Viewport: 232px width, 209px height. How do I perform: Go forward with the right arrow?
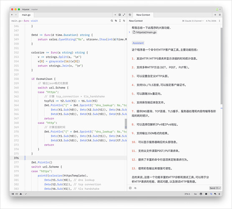(x=16, y=15)
